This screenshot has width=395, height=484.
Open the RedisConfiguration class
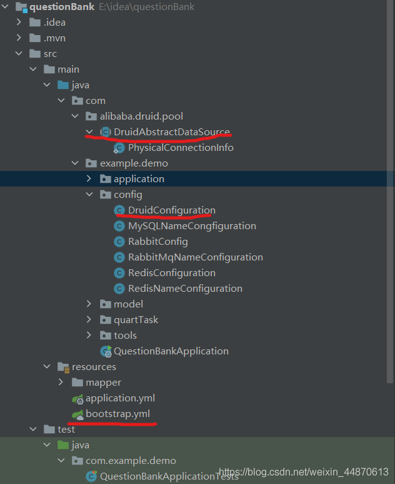tap(172, 273)
